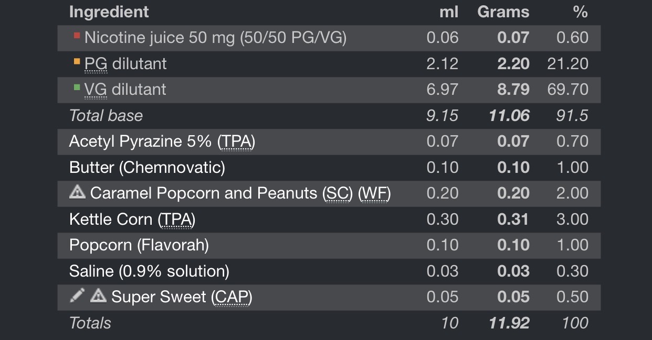
Task: Click the warning icon next to Super Sweet
Action: coord(98,297)
